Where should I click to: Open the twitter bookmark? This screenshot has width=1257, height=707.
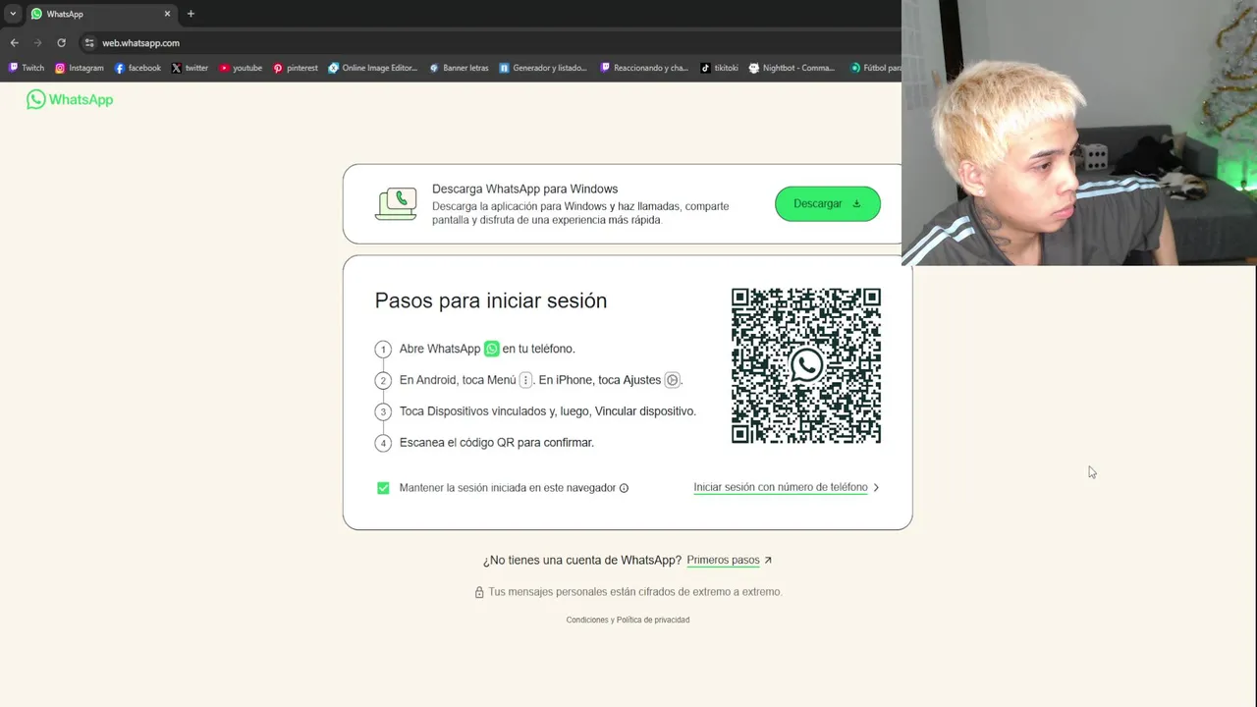tap(190, 68)
